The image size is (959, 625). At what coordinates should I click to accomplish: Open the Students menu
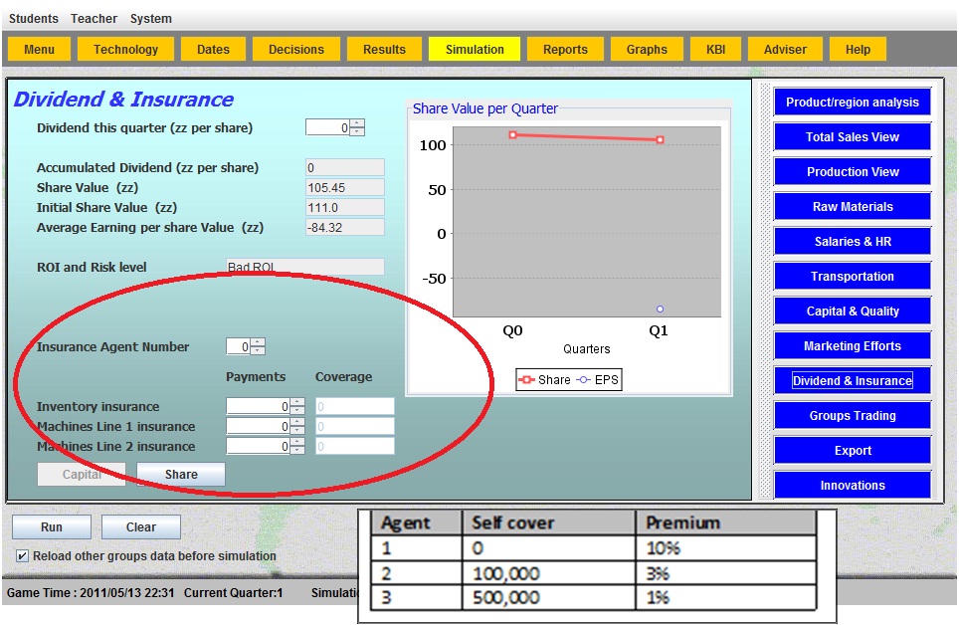click(33, 19)
